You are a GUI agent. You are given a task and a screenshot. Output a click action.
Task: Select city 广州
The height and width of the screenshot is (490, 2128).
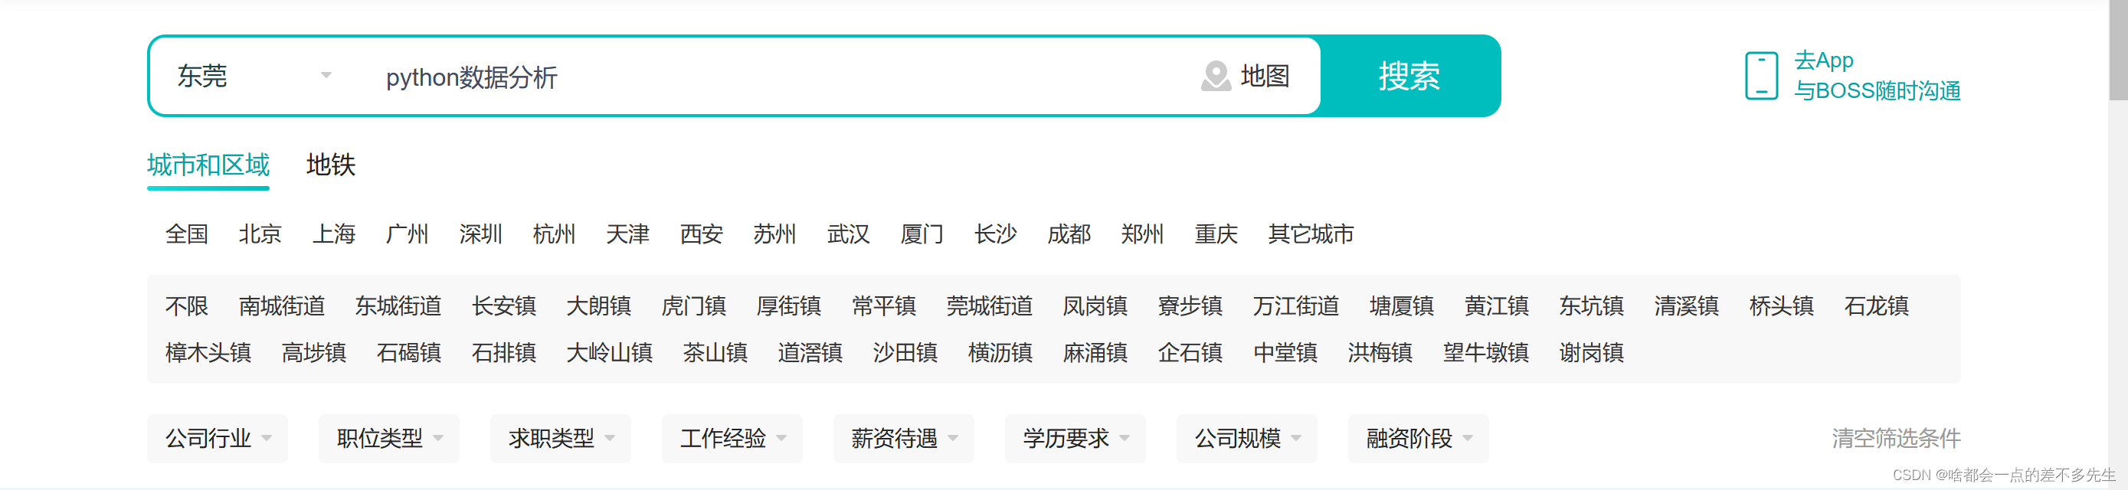tap(408, 234)
